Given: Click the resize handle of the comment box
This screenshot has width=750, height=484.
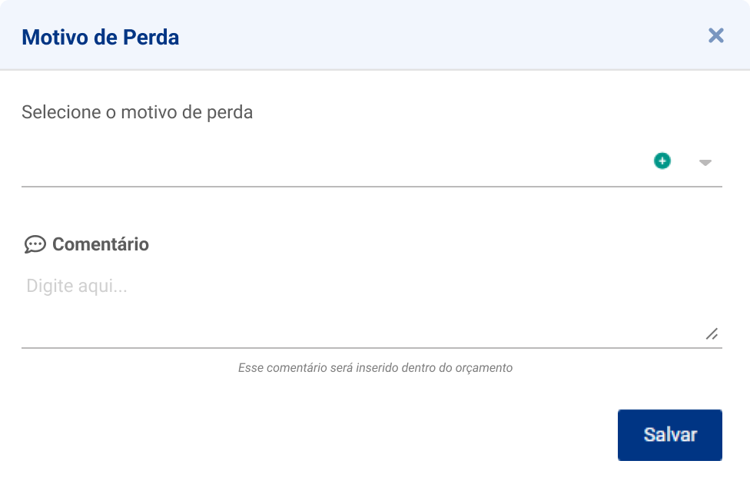Looking at the screenshot, I should click(712, 333).
